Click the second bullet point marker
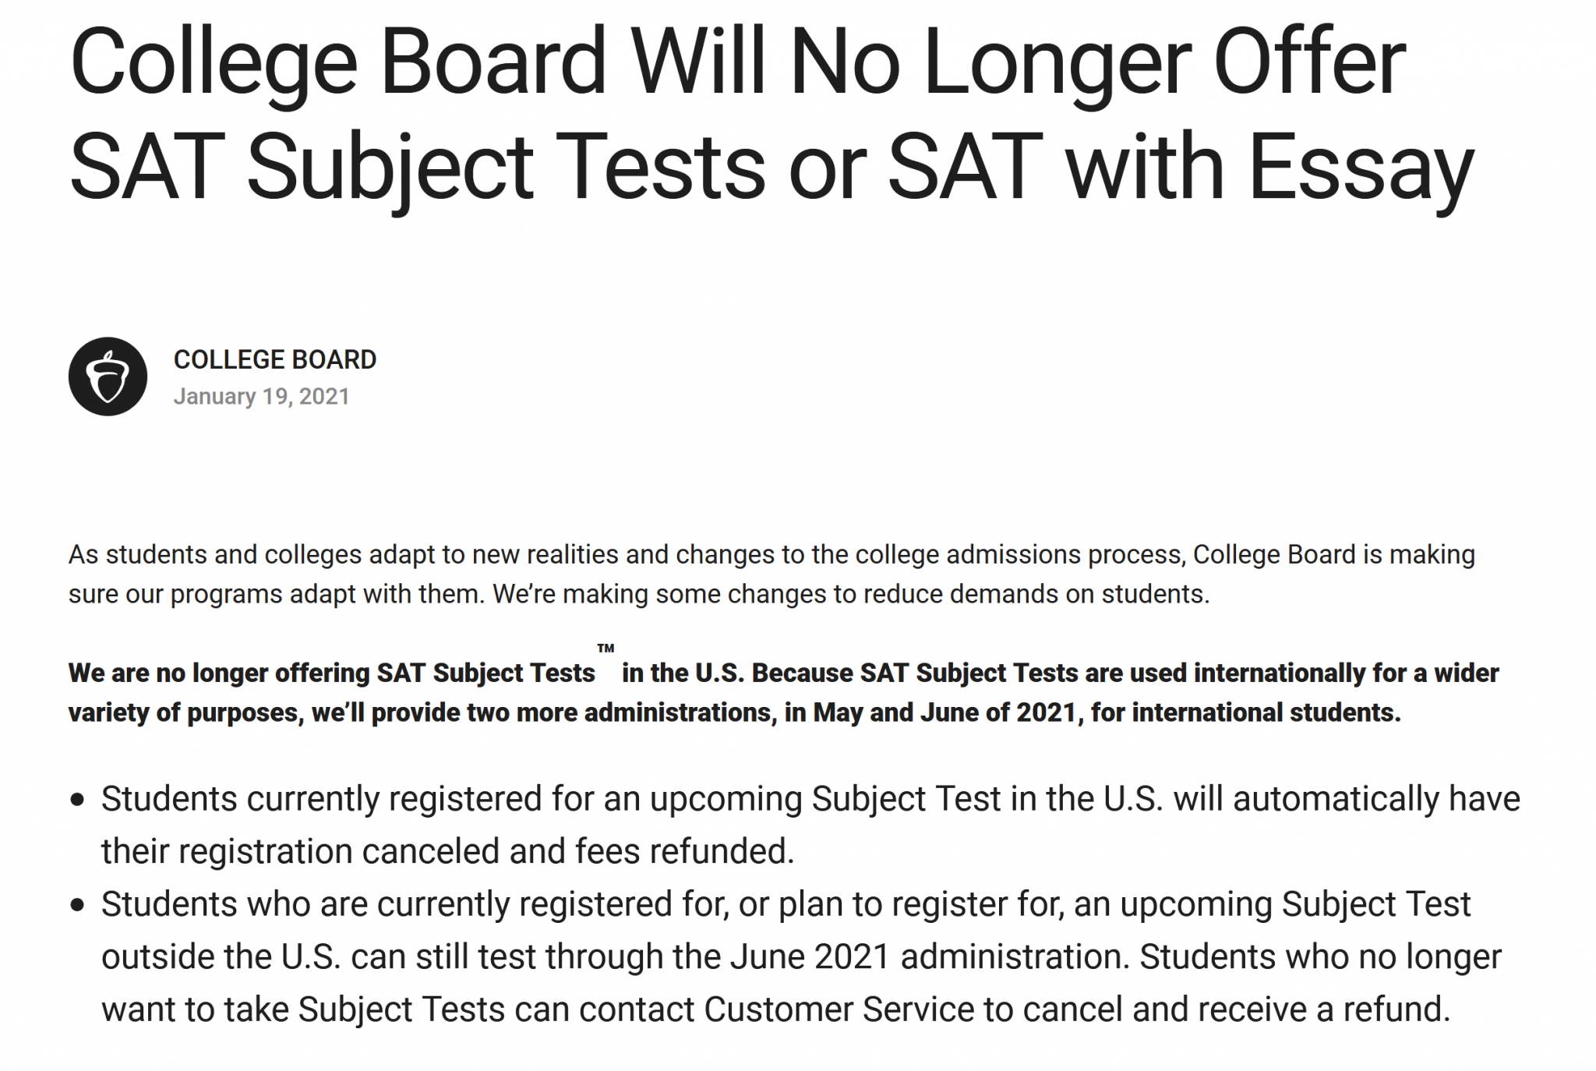1596x1071 pixels. coord(76,905)
